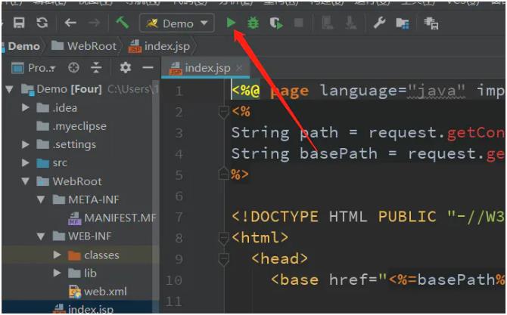Open settings via the wrench icon
The height and width of the screenshot is (315, 507).
(x=380, y=23)
